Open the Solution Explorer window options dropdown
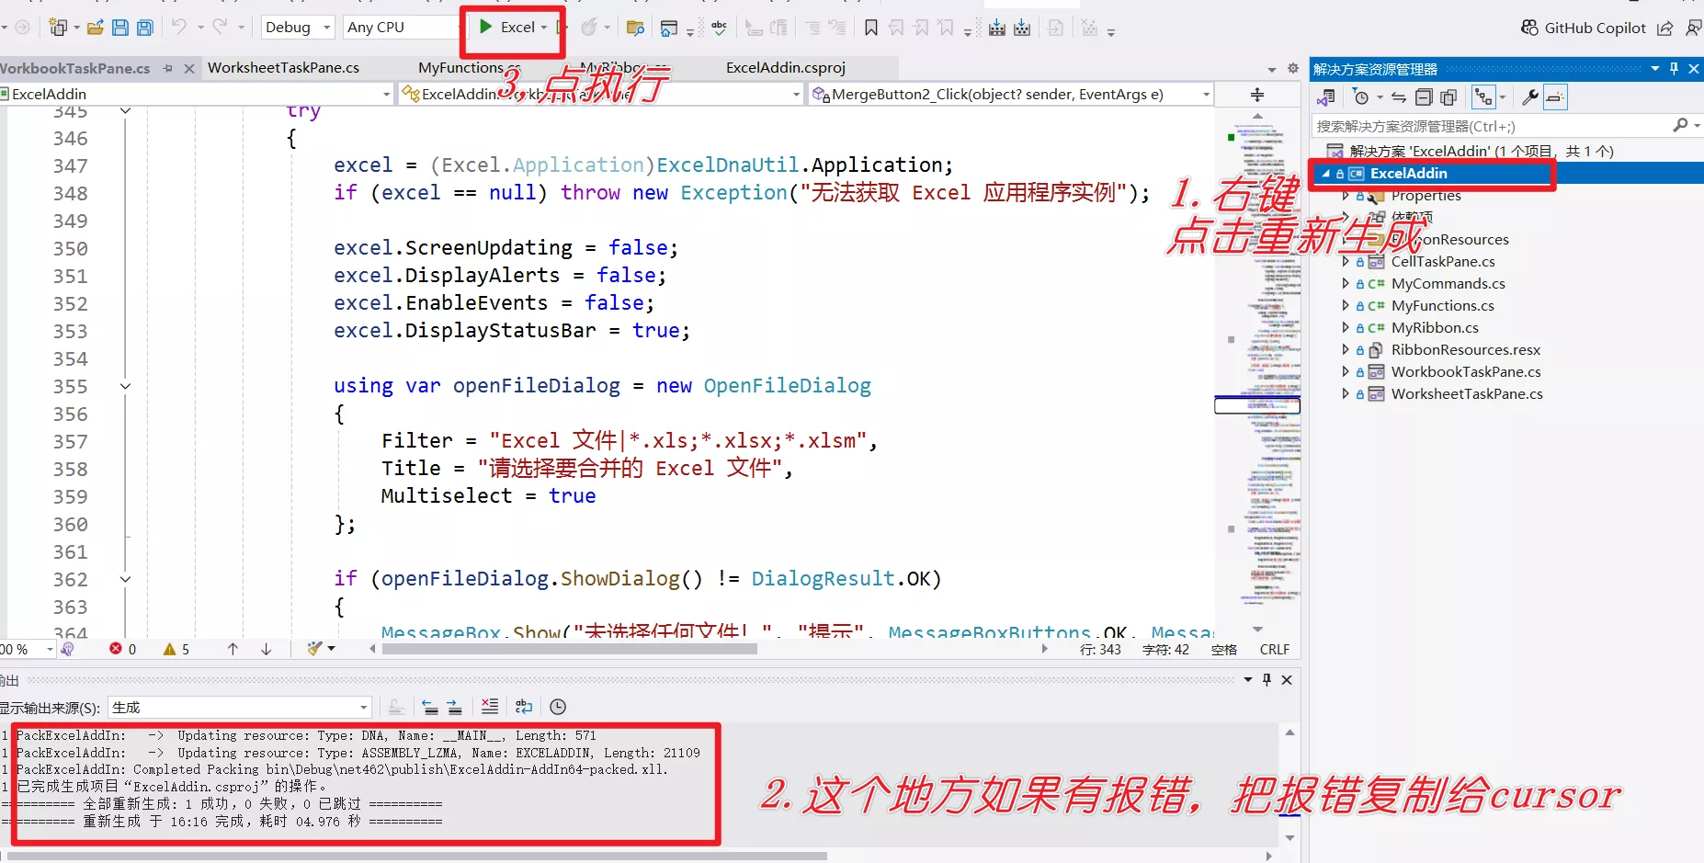This screenshot has height=863, width=1704. (x=1655, y=69)
